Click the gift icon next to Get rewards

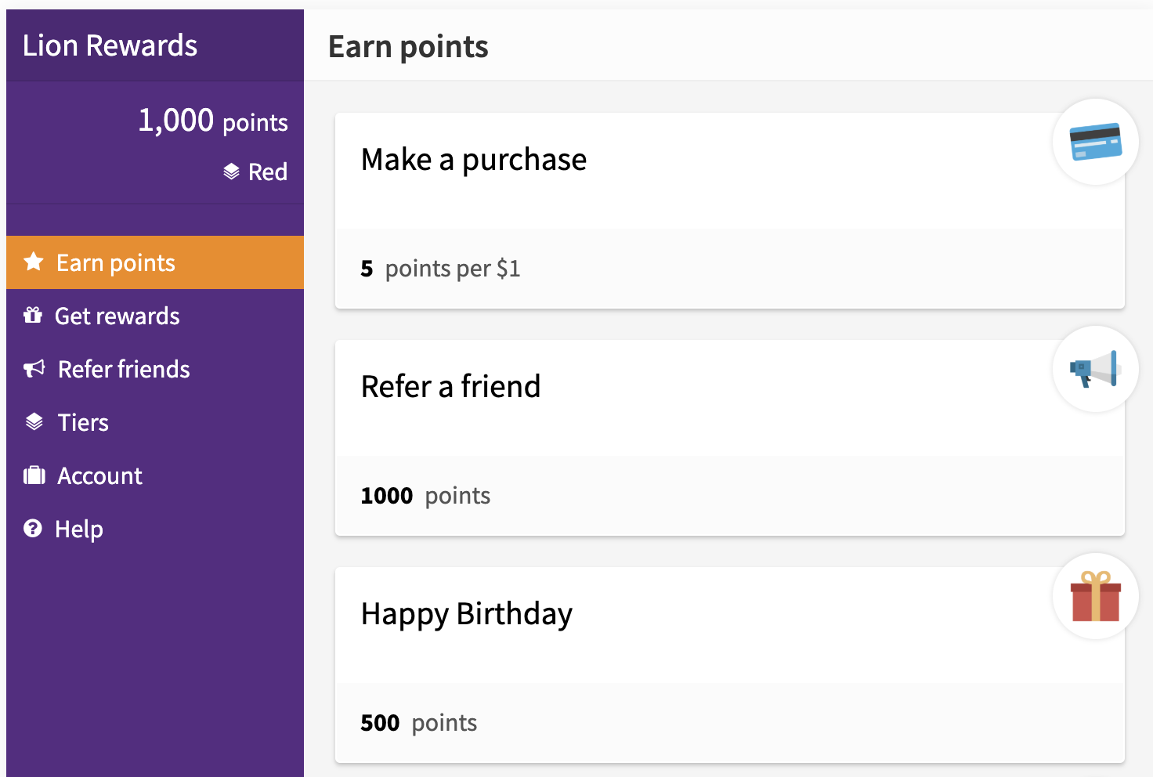click(x=33, y=315)
